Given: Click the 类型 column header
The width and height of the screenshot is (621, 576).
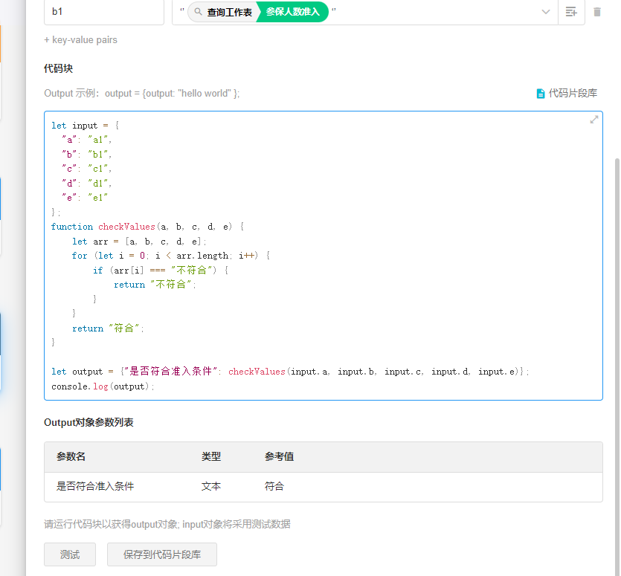Looking at the screenshot, I should point(211,456).
